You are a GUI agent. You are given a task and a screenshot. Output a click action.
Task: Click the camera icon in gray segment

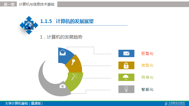(x=63, y=86)
